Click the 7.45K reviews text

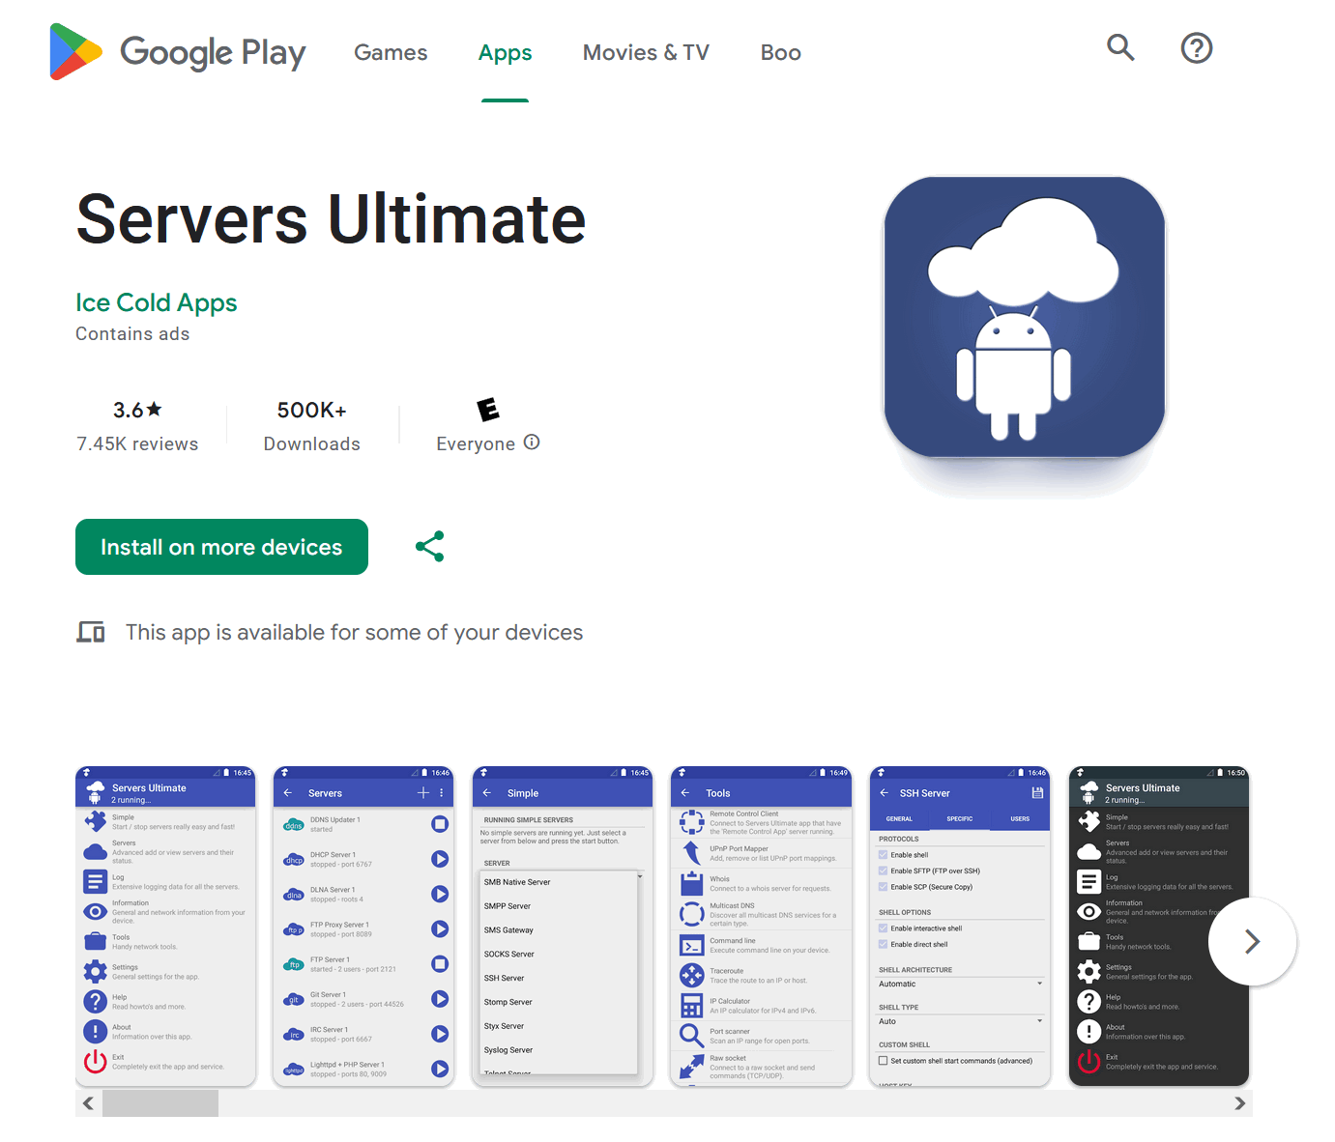(137, 444)
